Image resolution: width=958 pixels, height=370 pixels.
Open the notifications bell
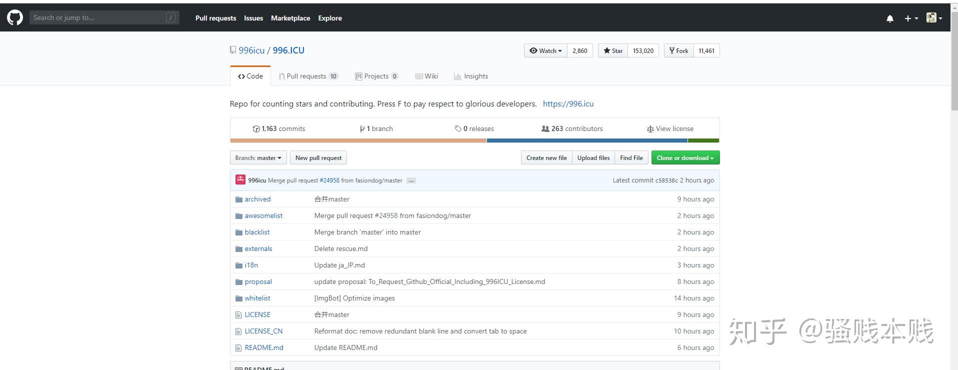pyautogui.click(x=890, y=18)
